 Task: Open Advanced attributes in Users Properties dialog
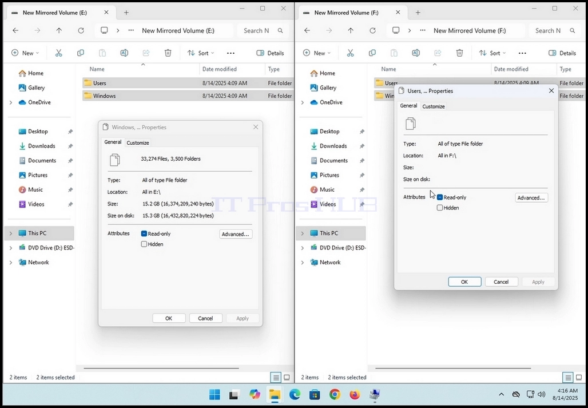[x=531, y=197]
